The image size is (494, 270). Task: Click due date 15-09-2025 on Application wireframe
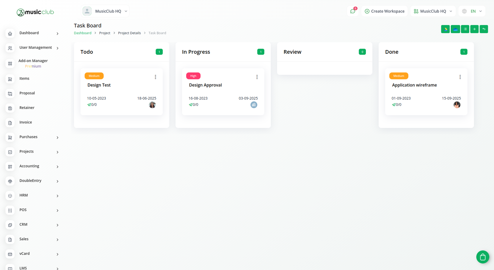[x=451, y=98]
